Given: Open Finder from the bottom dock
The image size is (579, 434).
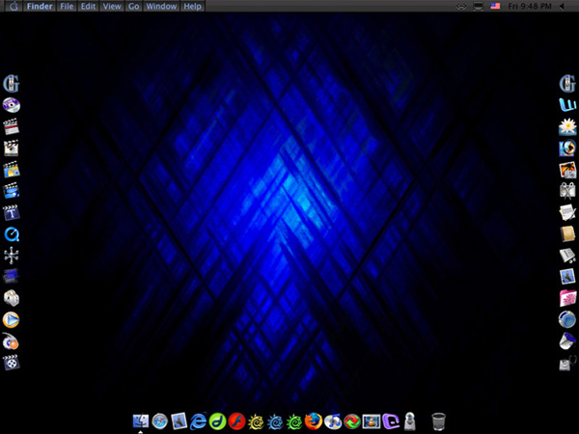Looking at the screenshot, I should click(x=141, y=420).
